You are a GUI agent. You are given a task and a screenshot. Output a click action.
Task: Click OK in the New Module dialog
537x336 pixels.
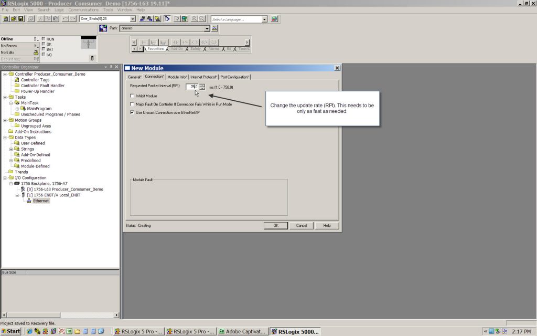276,226
